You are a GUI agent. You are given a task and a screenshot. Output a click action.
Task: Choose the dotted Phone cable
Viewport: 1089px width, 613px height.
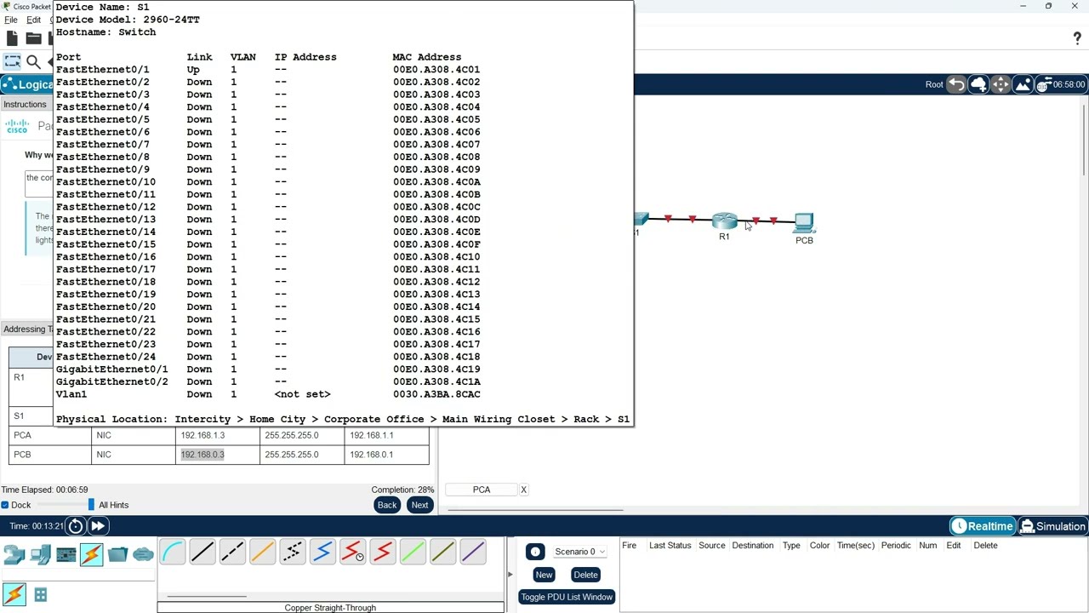293,553
